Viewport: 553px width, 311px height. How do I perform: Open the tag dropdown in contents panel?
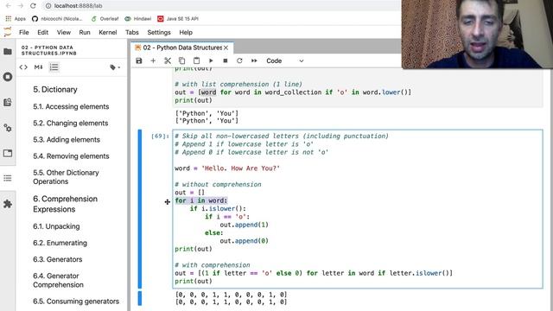coord(115,67)
